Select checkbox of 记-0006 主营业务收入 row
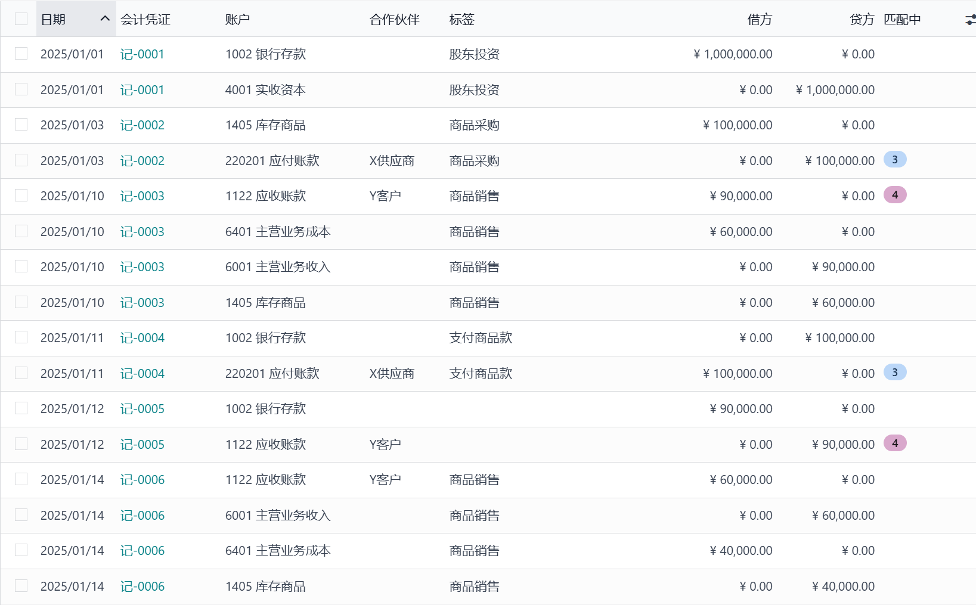Image resolution: width=976 pixels, height=605 pixels. pos(21,515)
